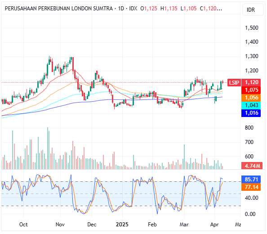Click the 1,300 price axis label
Screen dimensions: 267x234
[252, 56]
